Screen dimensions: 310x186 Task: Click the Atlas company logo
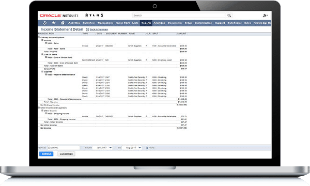pos(94,16)
